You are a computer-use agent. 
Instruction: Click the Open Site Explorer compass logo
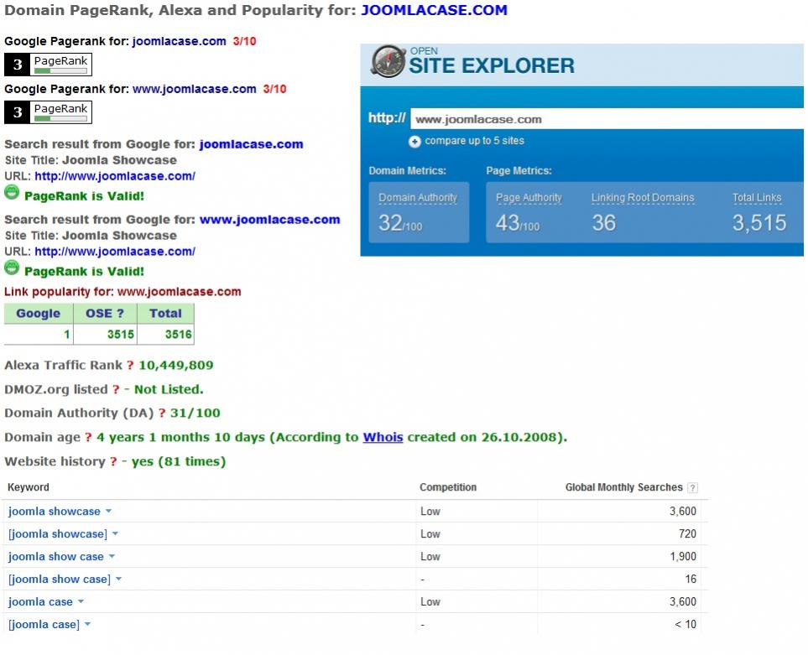(x=388, y=61)
